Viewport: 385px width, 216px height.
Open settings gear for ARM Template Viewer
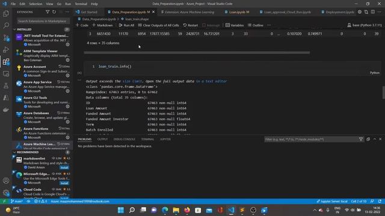coord(67,60)
